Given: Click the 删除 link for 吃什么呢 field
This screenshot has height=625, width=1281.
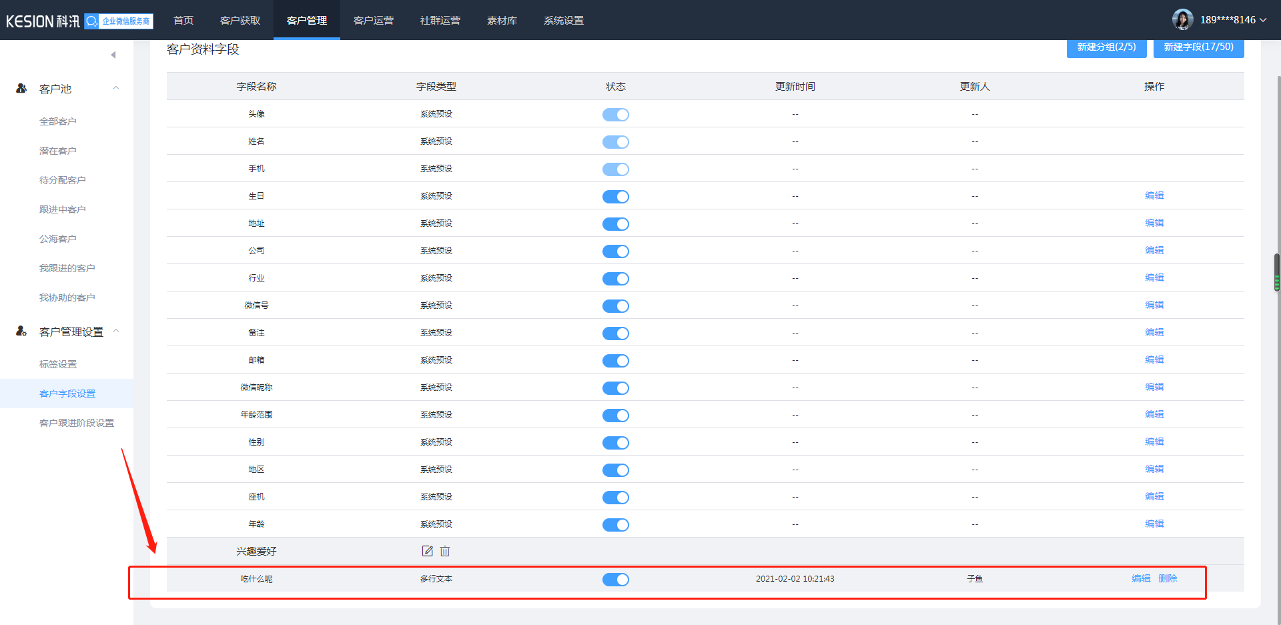Looking at the screenshot, I should tap(1168, 578).
